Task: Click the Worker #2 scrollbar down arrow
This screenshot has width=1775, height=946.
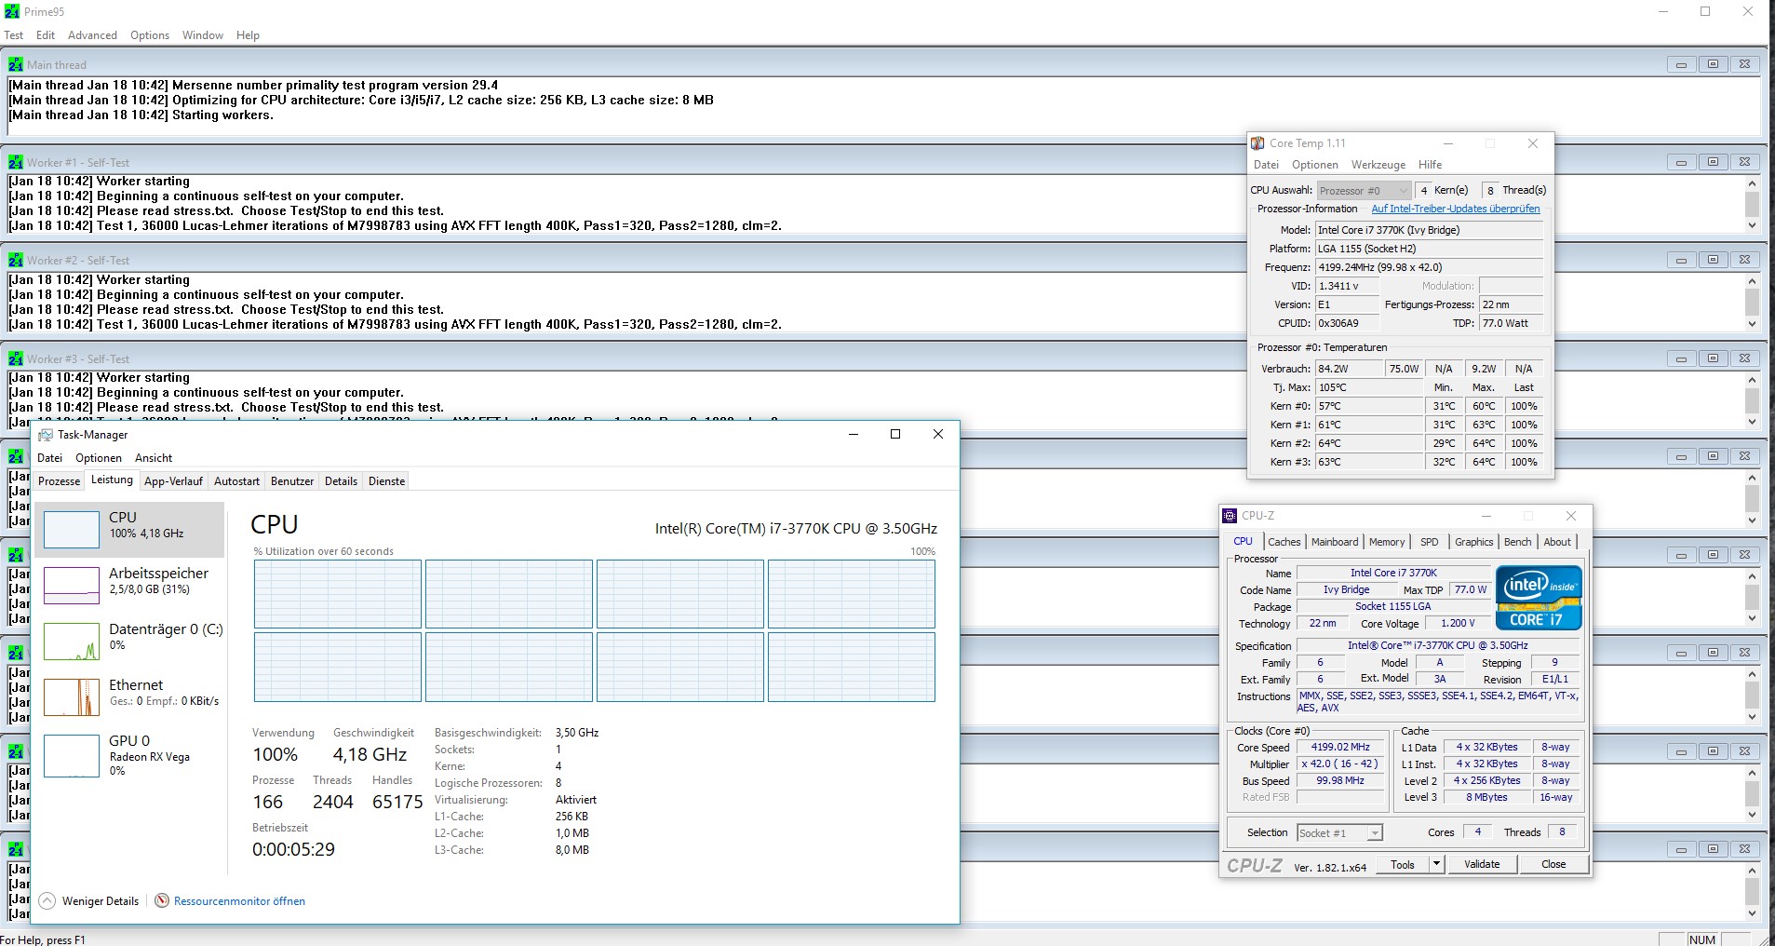Action: pyautogui.click(x=1752, y=324)
